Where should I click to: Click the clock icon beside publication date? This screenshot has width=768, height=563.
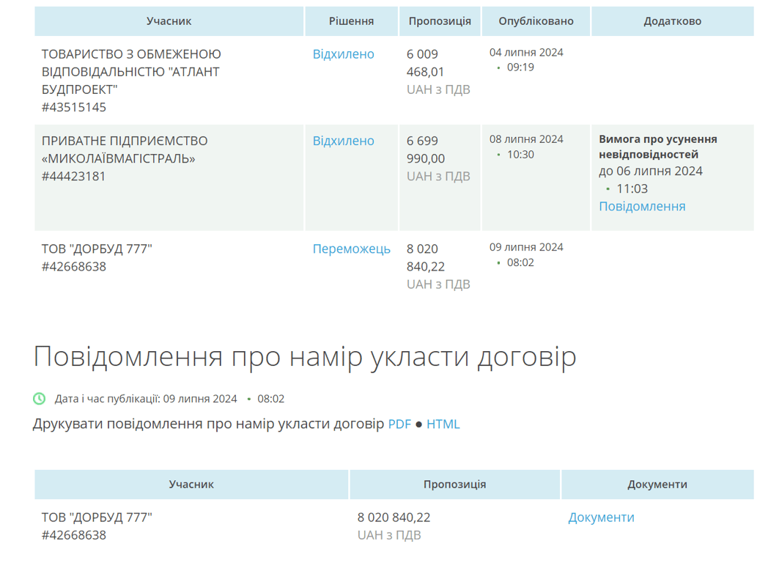tap(38, 399)
